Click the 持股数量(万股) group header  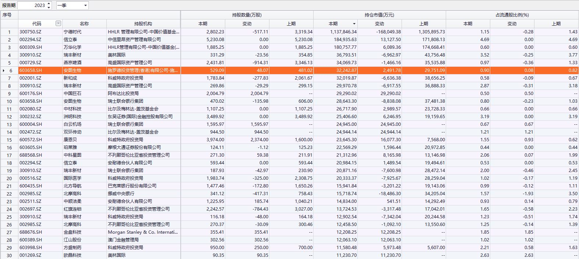click(x=247, y=15)
